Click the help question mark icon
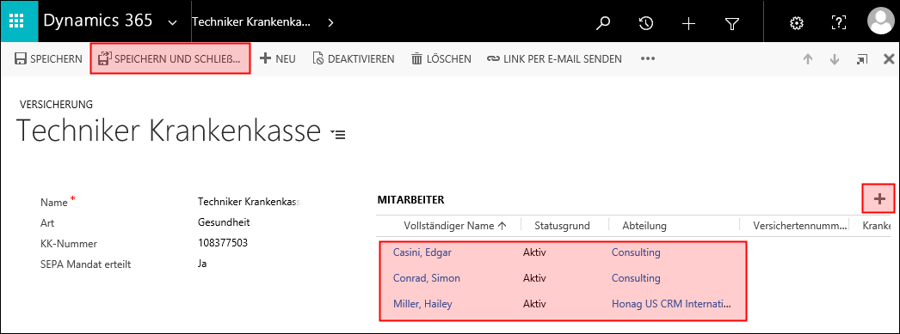This screenshot has height=334, width=900. click(x=839, y=23)
